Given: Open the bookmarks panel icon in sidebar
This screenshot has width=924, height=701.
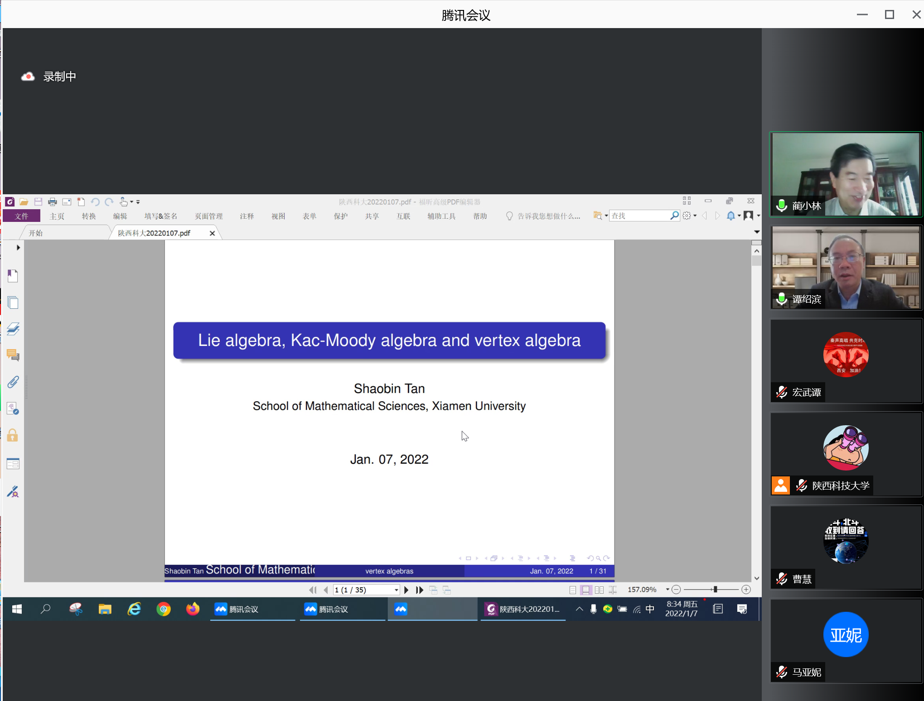Looking at the screenshot, I should tap(13, 276).
